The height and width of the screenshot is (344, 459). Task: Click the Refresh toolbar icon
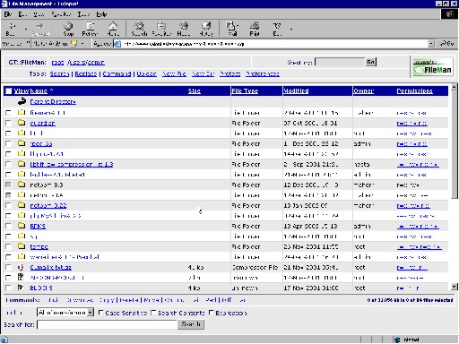(x=91, y=26)
